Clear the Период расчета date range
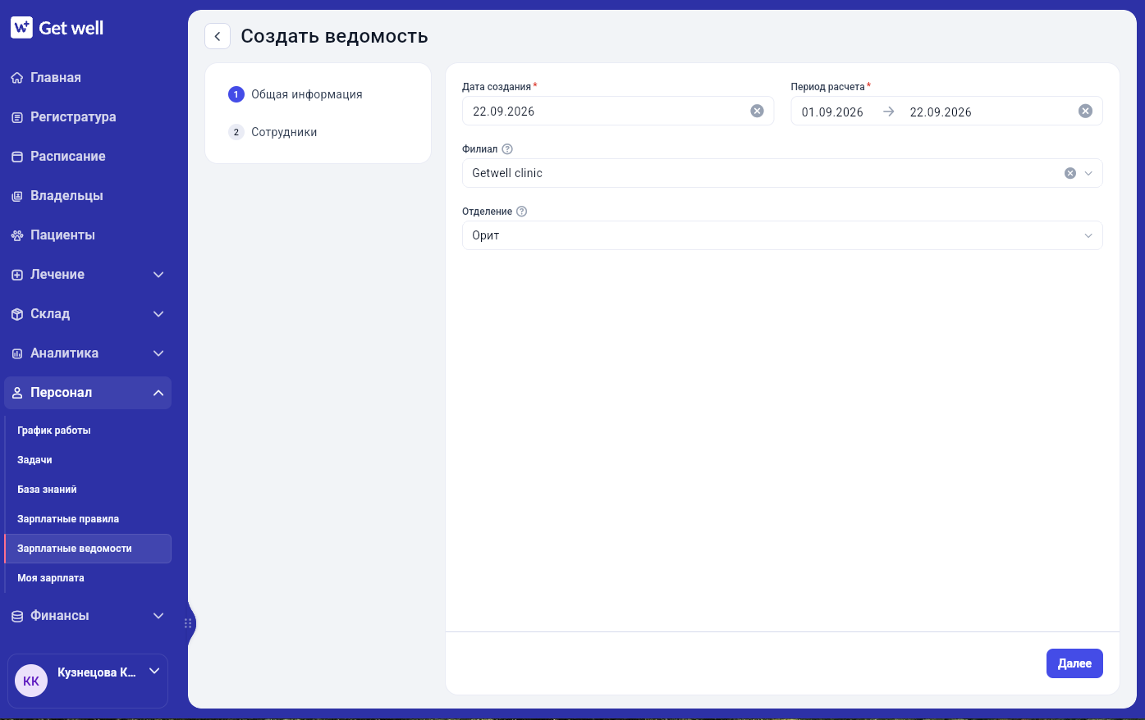 pos(1085,111)
